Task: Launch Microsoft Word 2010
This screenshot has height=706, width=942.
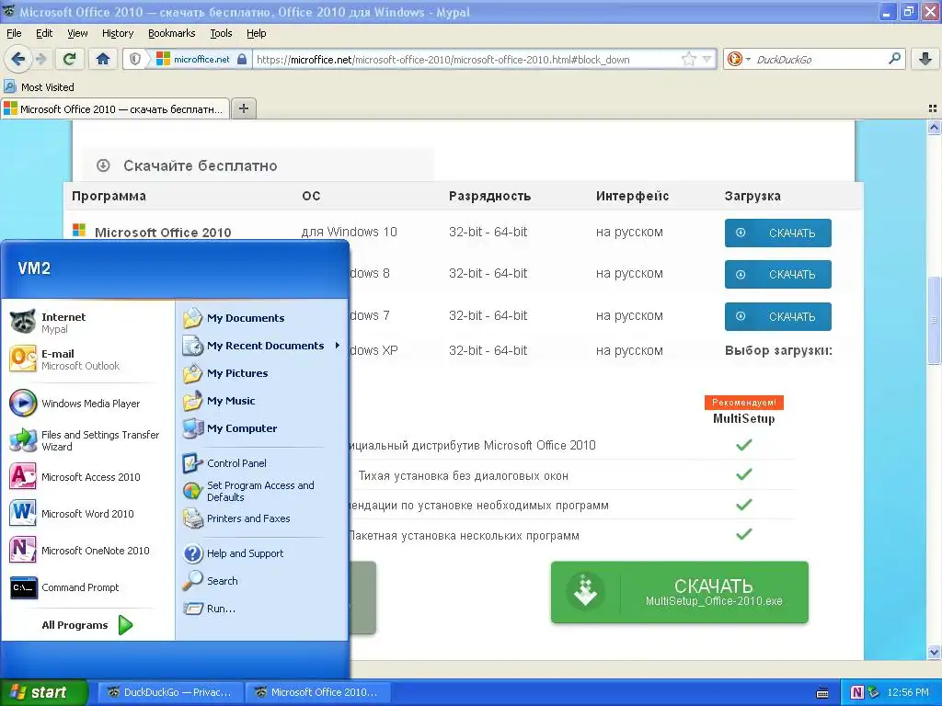Action: pos(87,513)
